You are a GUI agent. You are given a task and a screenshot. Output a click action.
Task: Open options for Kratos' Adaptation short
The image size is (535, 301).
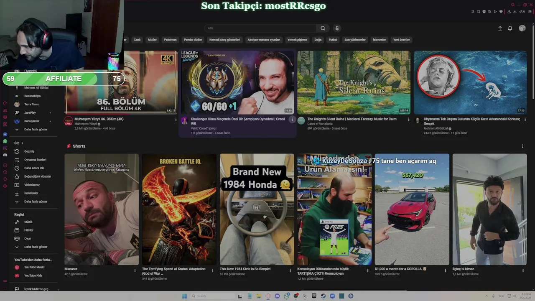coord(212,270)
